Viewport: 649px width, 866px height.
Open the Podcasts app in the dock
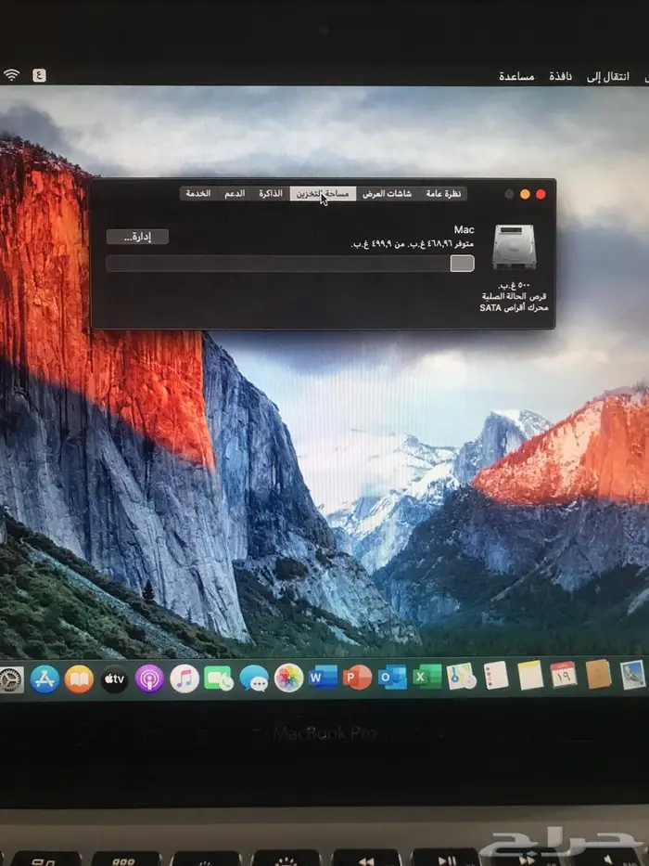[149, 679]
